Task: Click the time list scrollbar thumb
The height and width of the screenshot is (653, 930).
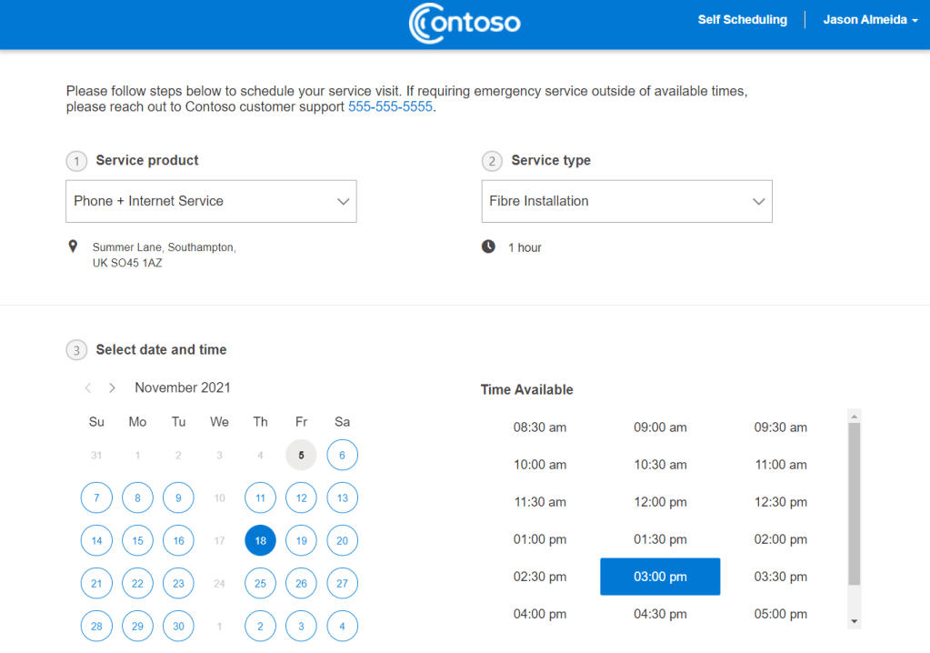Action: 854,505
